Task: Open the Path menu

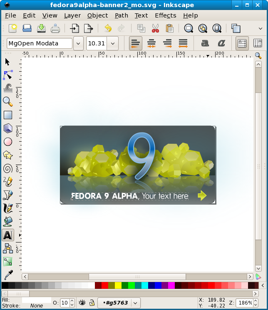Action: point(122,15)
